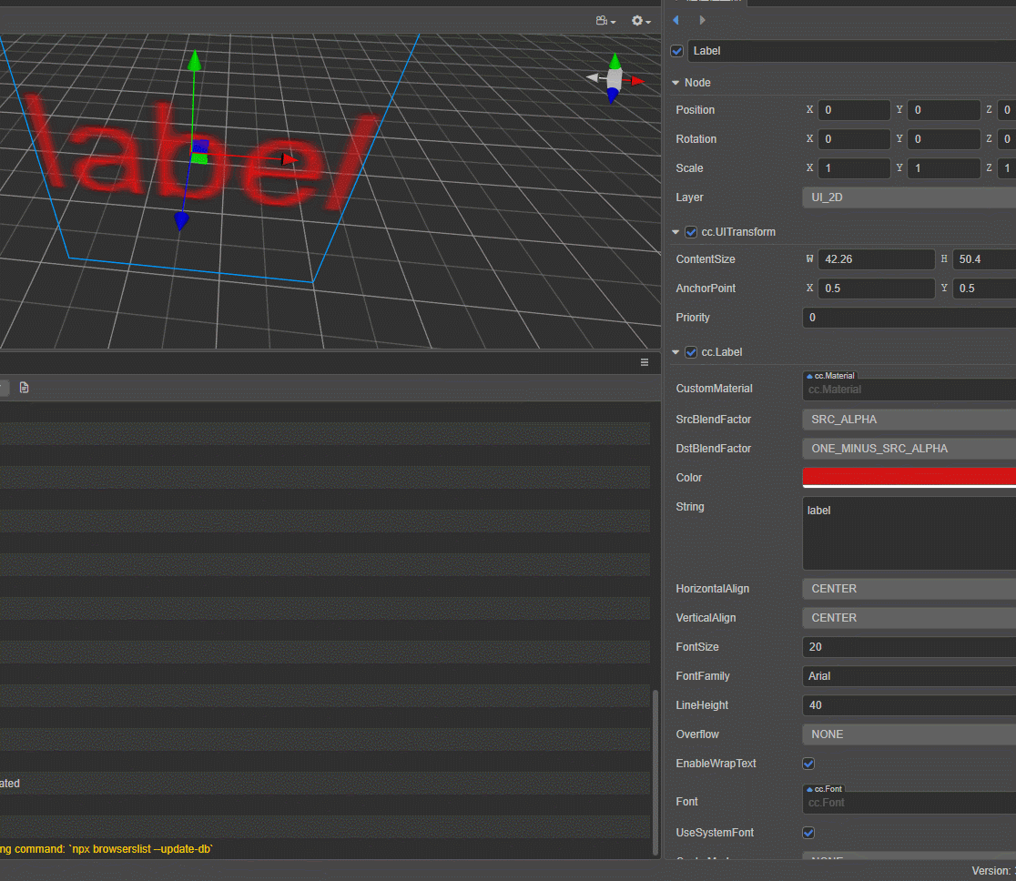
Task: Toggle the cc.Label component checkbox
Action: pos(691,352)
